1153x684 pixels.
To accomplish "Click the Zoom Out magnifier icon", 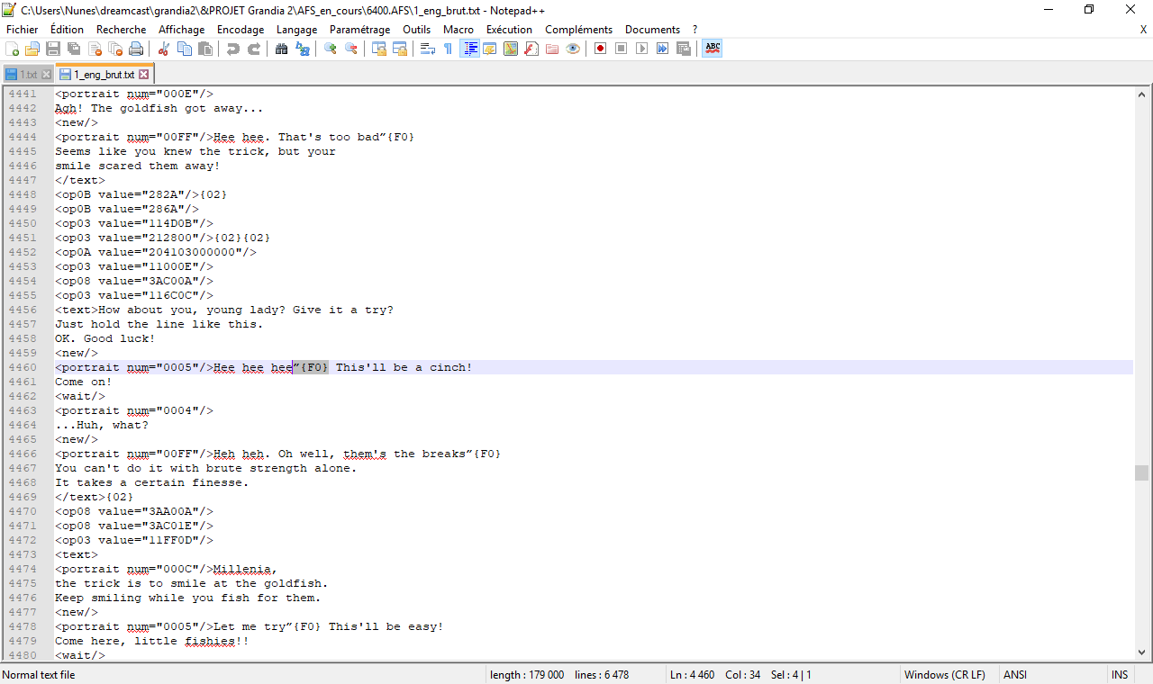I will click(x=351, y=49).
